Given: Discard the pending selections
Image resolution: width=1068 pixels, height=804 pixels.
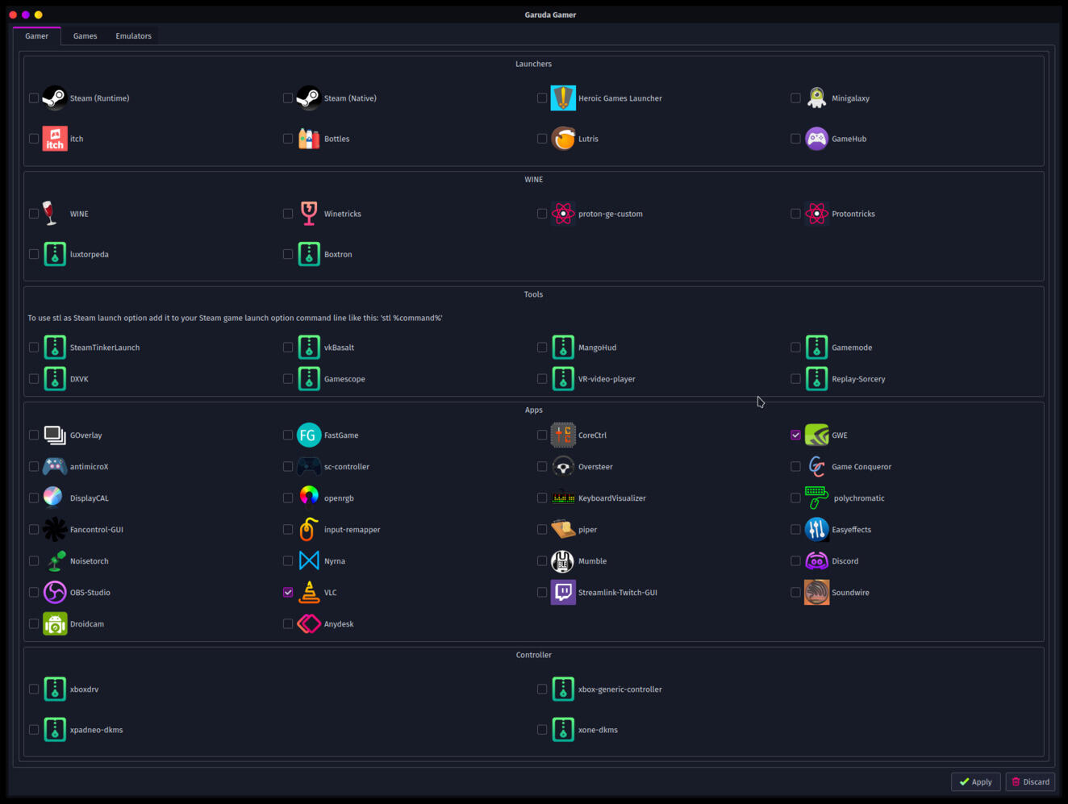Looking at the screenshot, I should 1030,781.
